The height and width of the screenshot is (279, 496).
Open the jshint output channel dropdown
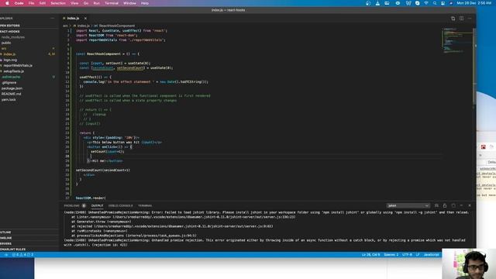[408, 205]
